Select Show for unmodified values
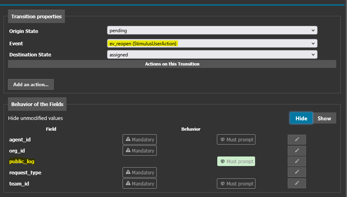This screenshot has width=347, height=197. pyautogui.click(x=324, y=118)
